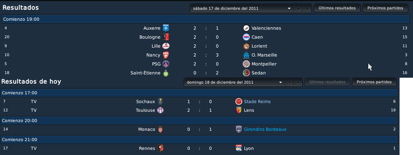
Task: Click the PSG club crest icon
Action: pyautogui.click(x=166, y=64)
